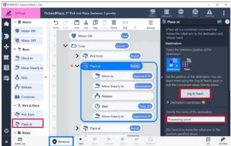Click the Safeguard status icon in header

tap(167, 13)
